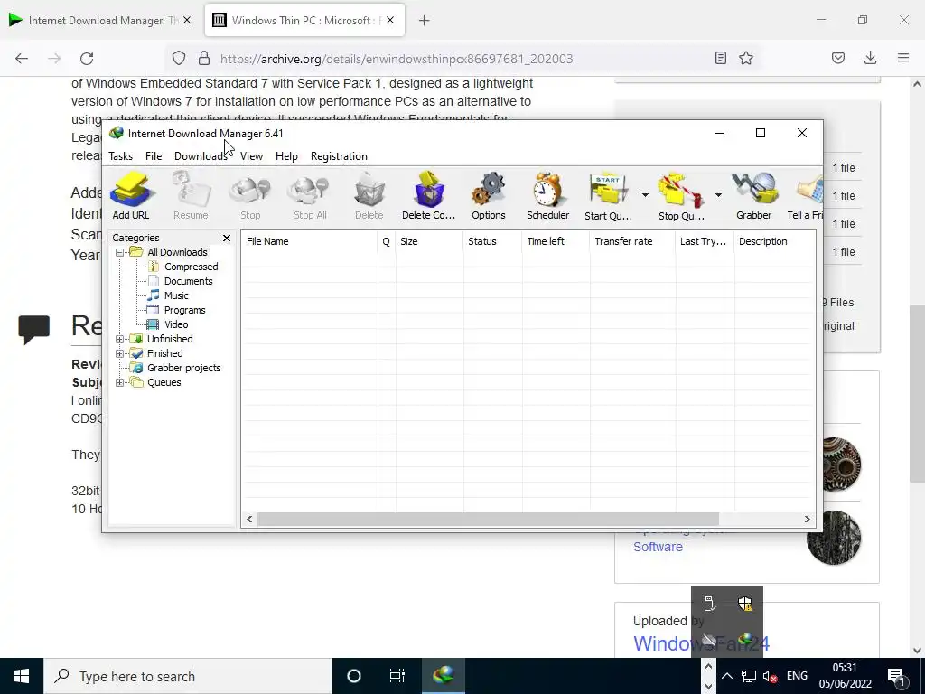Bookmark this page with star icon
This screenshot has width=925, height=694.
tap(746, 58)
